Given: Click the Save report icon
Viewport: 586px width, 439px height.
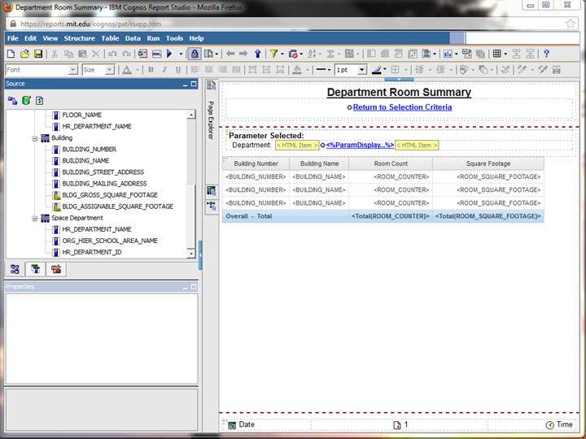Looking at the screenshot, I should [37, 54].
